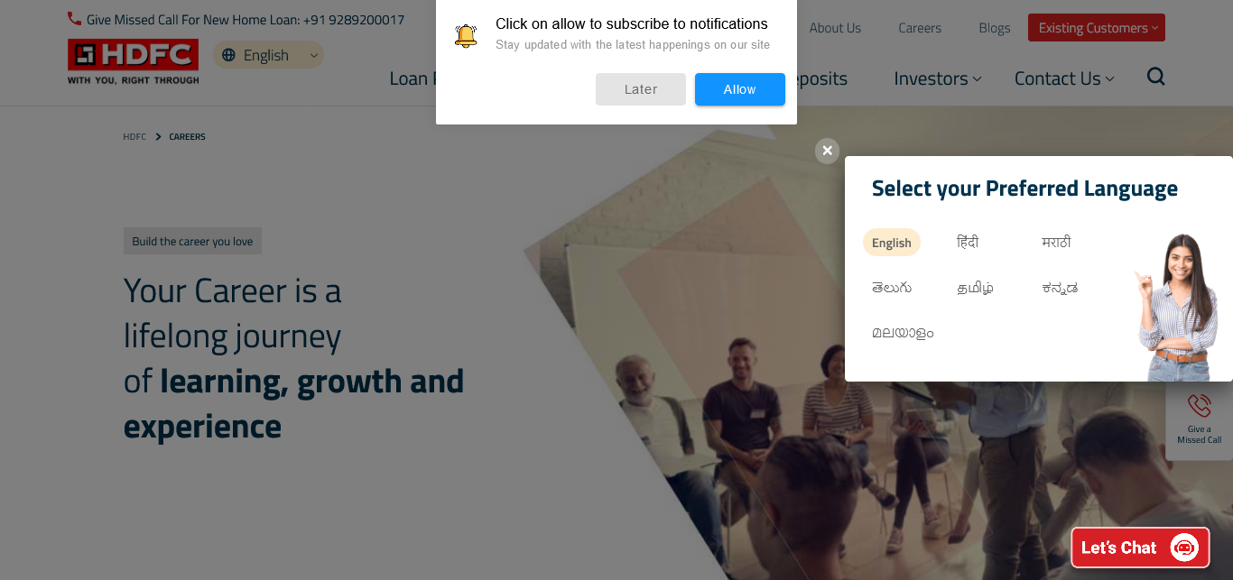This screenshot has width=1233, height=580.
Task: Click the Later button
Action: click(x=641, y=89)
